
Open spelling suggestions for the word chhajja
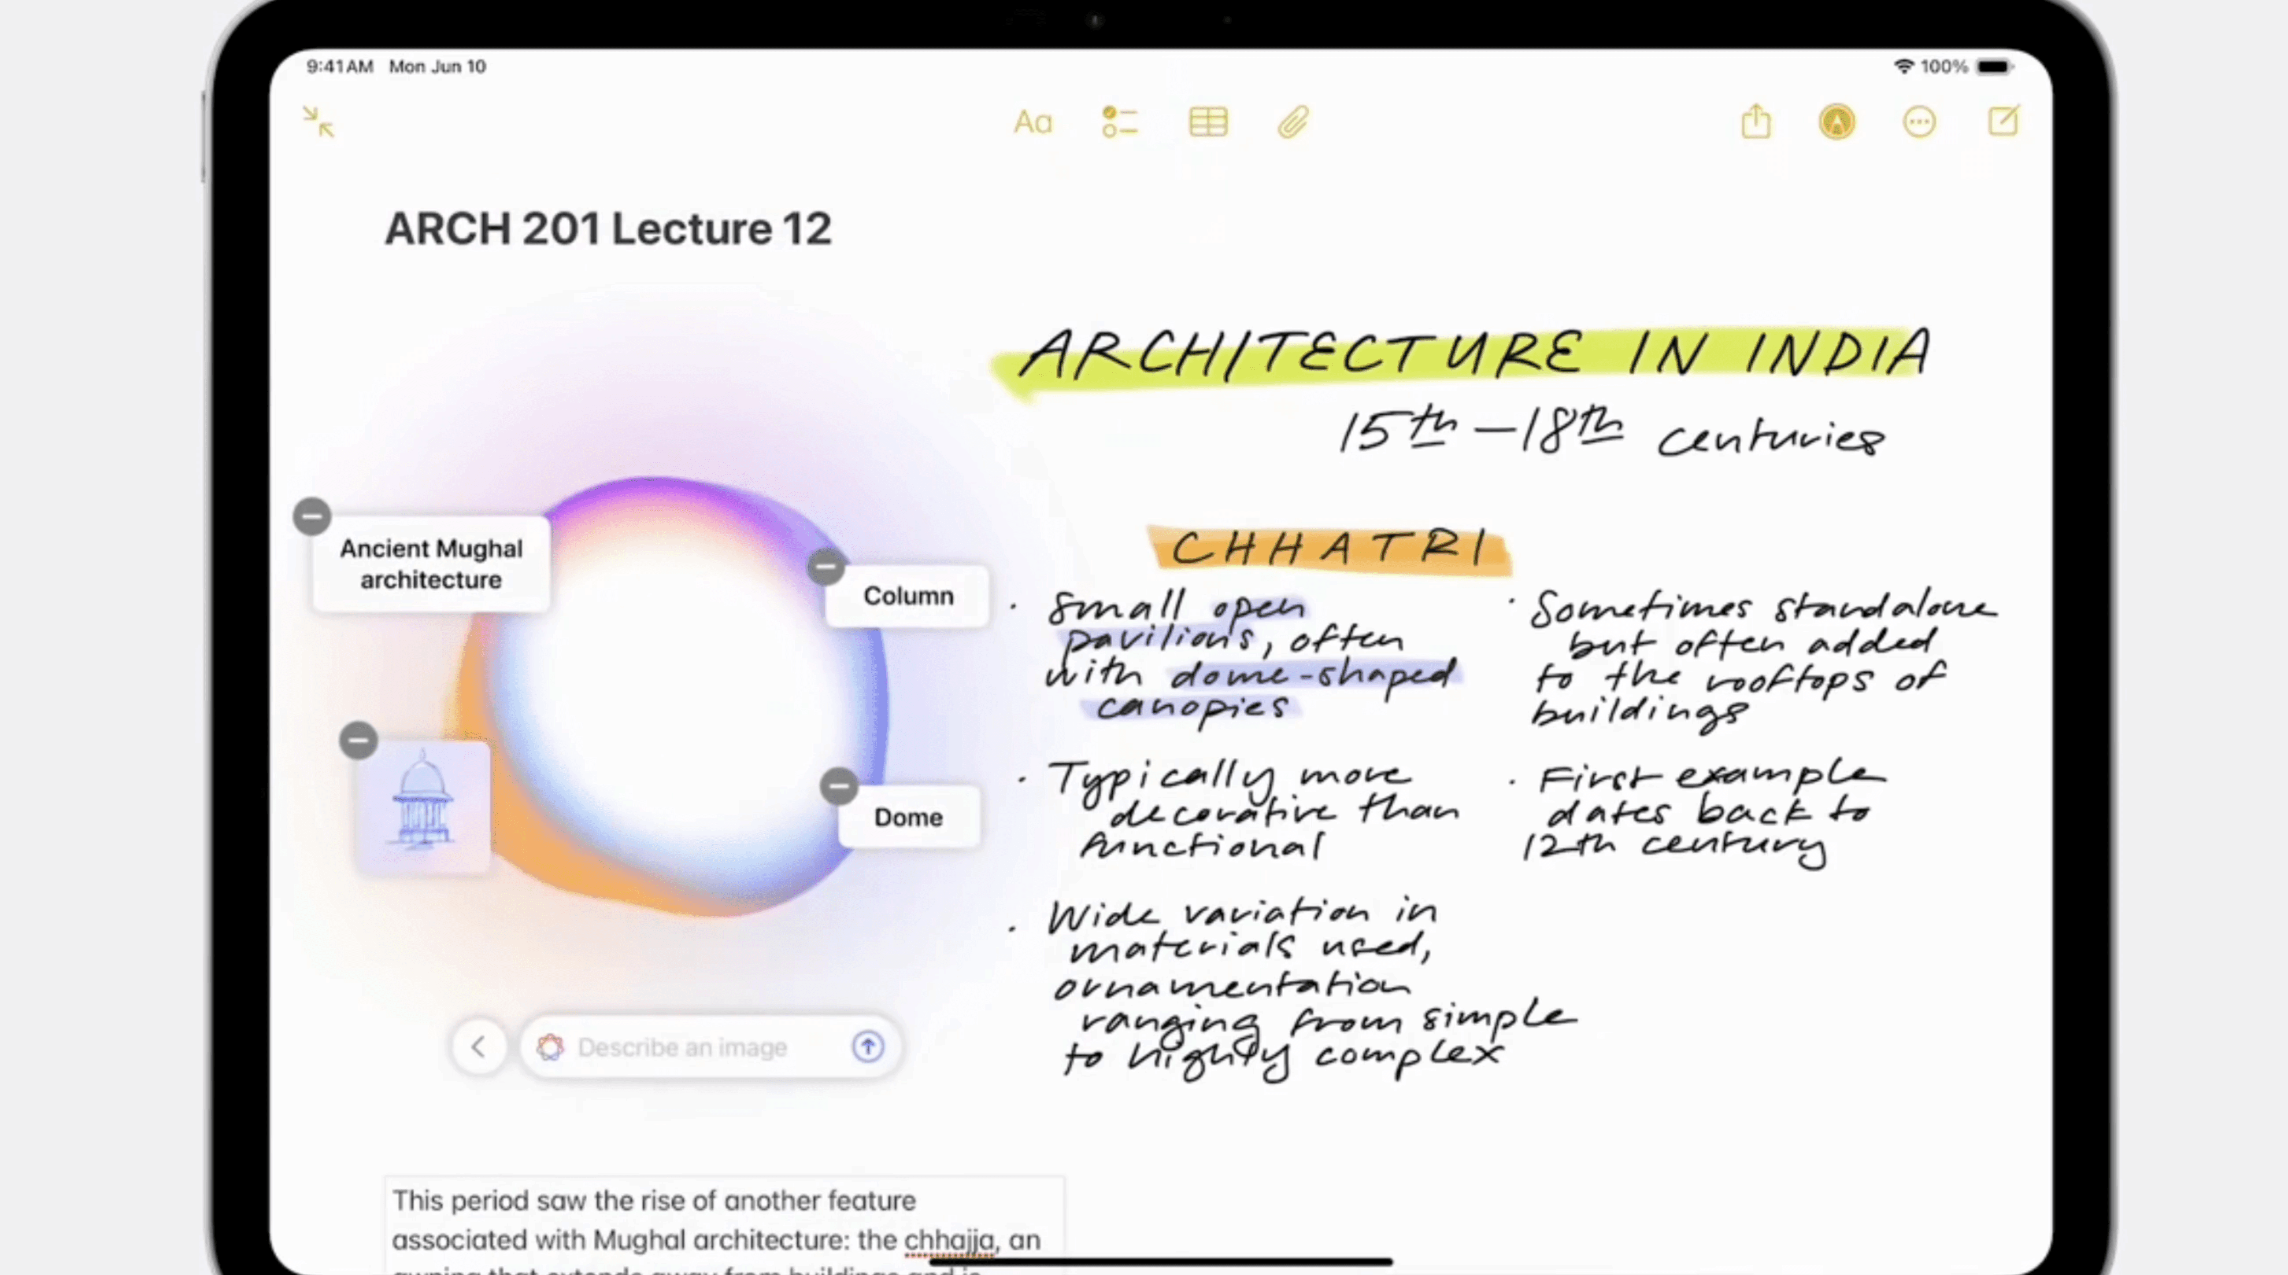point(948,1240)
